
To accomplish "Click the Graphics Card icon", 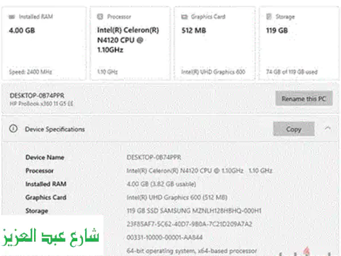I will [184, 17].
